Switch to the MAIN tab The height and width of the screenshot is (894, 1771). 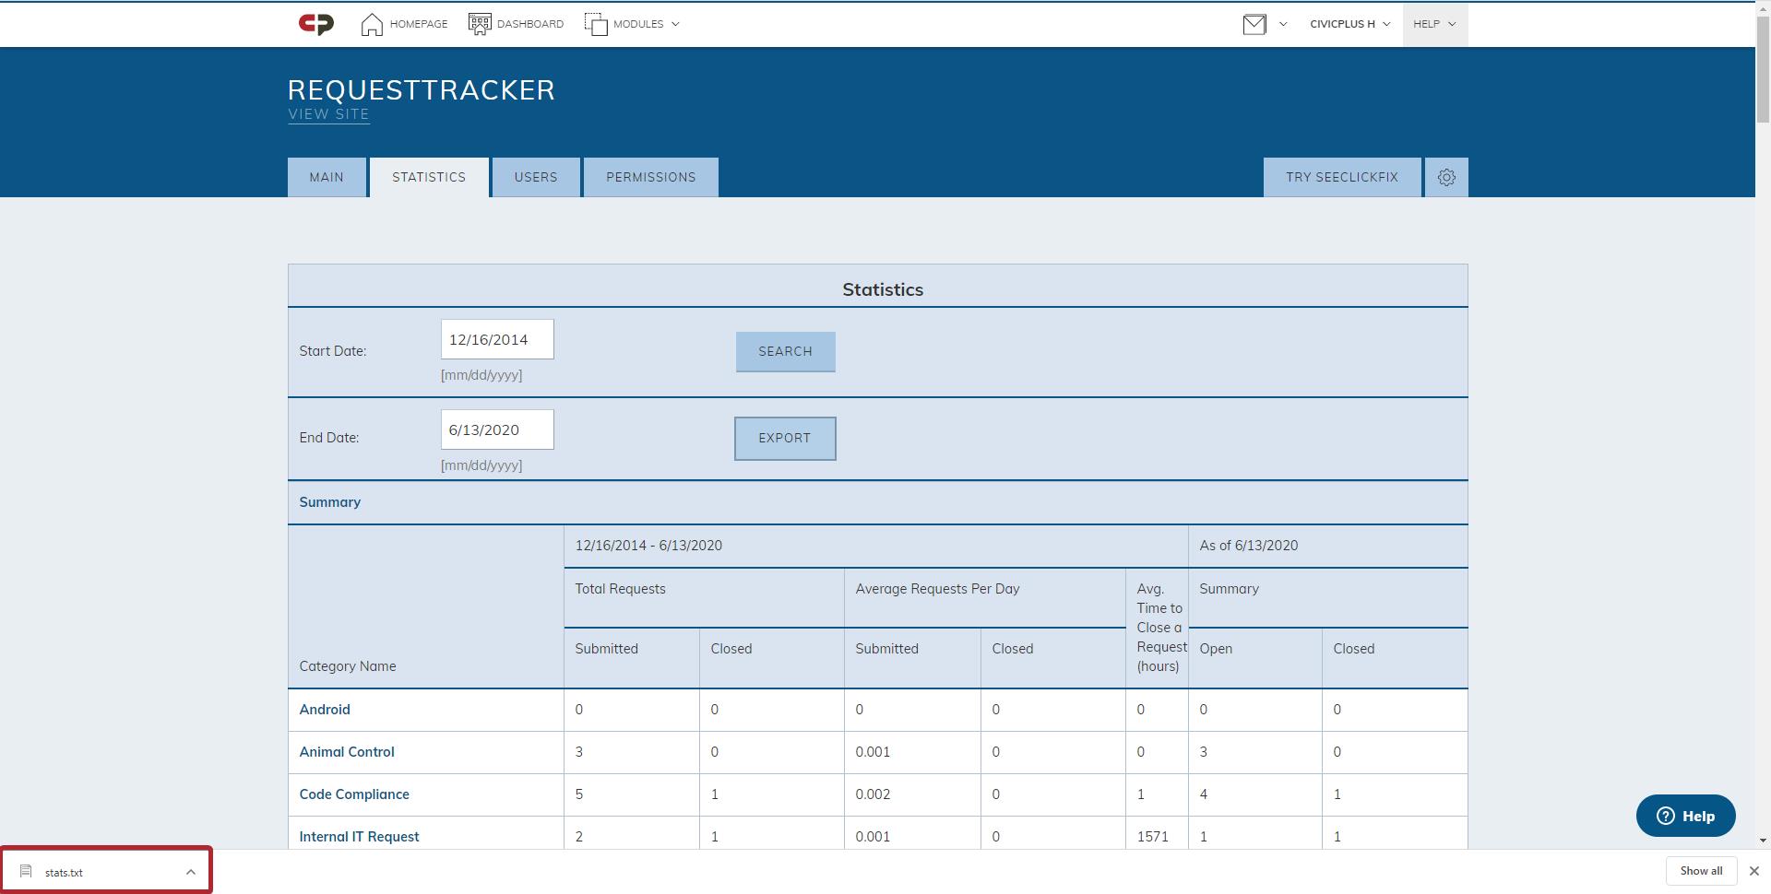pos(327,177)
